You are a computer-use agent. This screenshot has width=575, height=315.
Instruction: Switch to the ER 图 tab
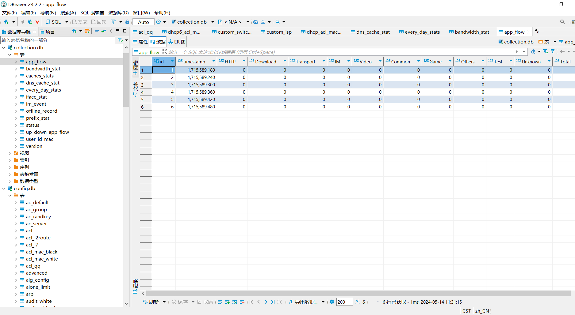177,42
